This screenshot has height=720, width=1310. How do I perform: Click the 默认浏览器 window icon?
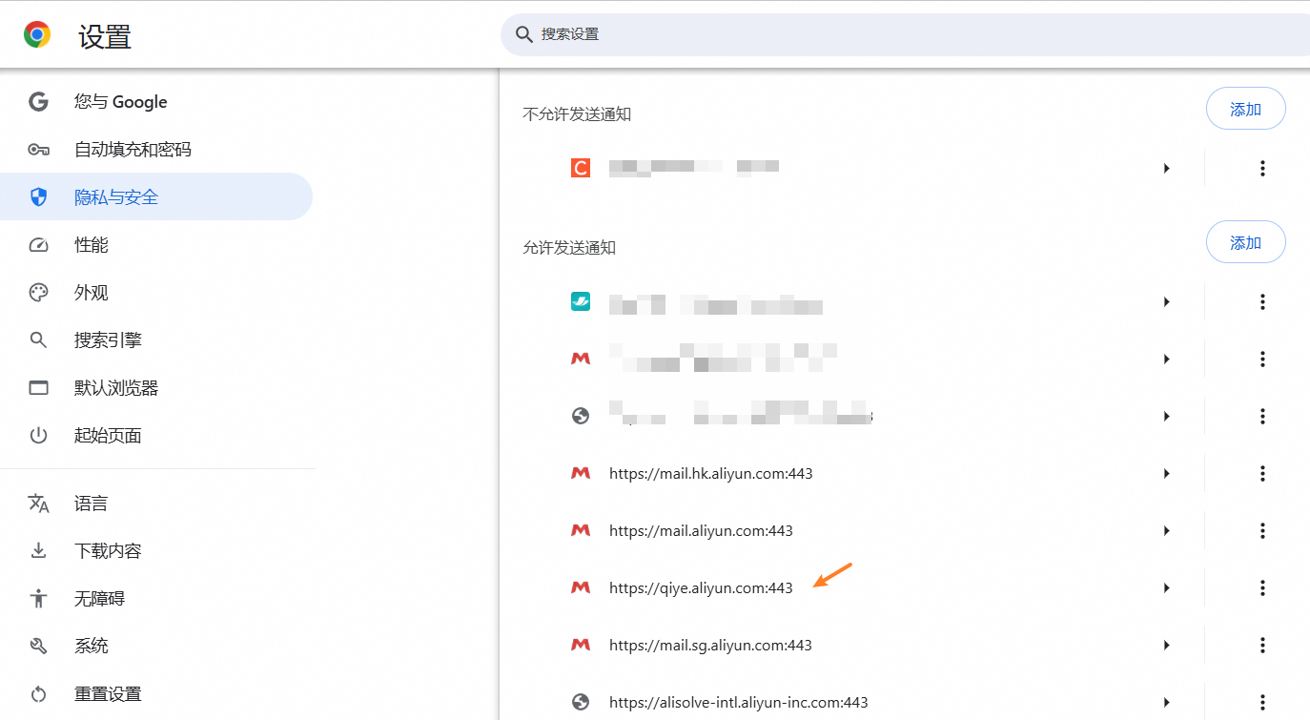pyautogui.click(x=38, y=388)
